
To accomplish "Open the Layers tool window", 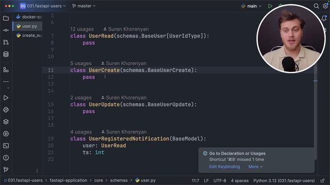I will click(6, 122).
